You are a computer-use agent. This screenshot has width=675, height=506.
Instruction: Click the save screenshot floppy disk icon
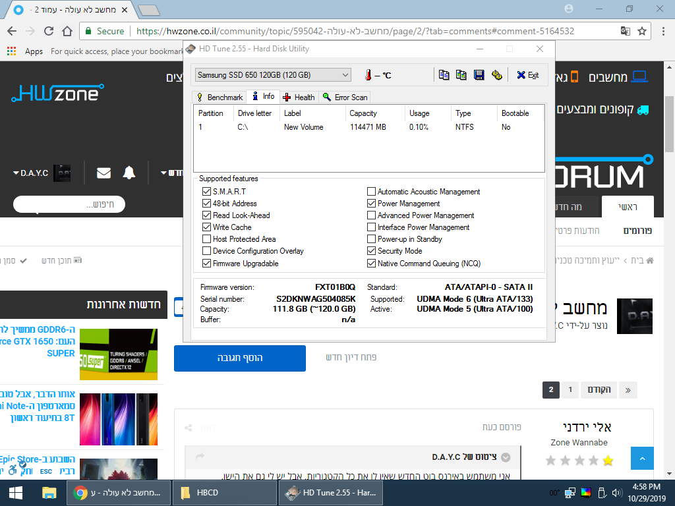click(x=479, y=75)
